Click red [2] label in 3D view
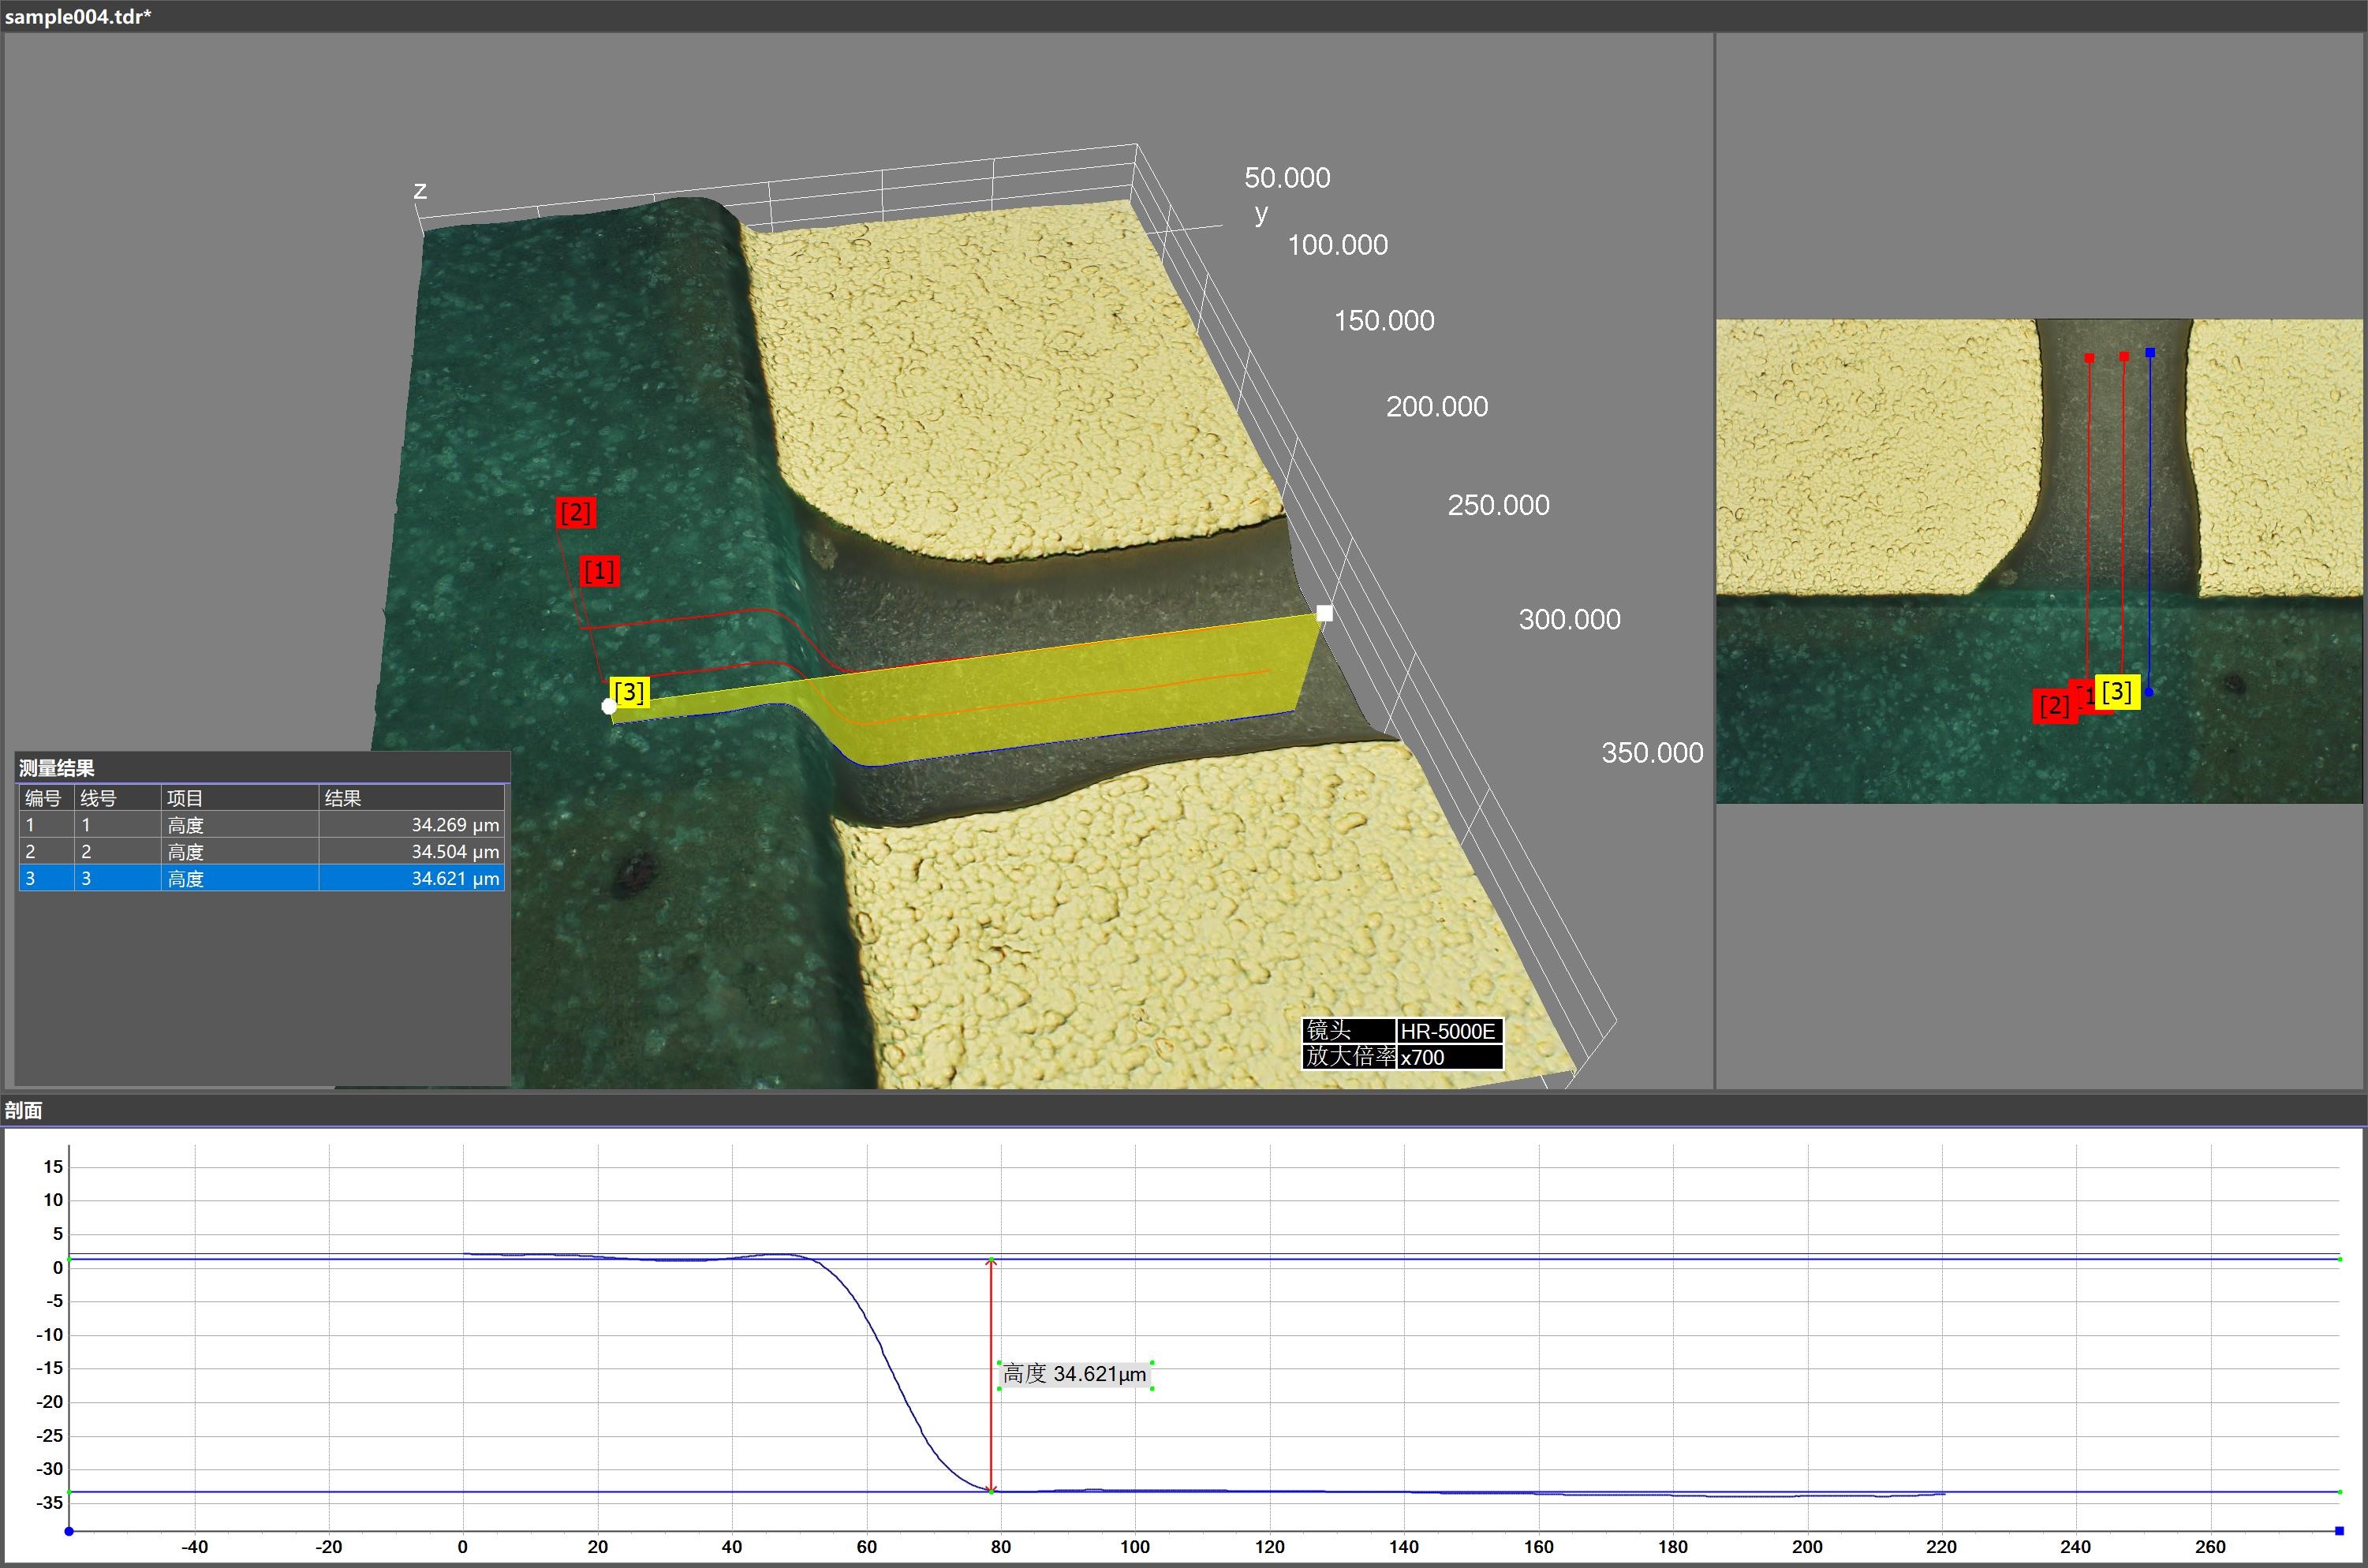Viewport: 2368px width, 1568px height. coord(576,513)
